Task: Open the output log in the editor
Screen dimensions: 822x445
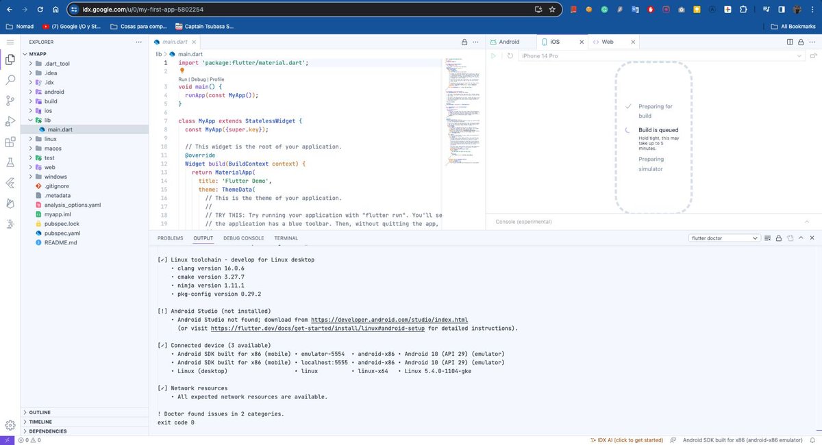Action: click(x=790, y=238)
